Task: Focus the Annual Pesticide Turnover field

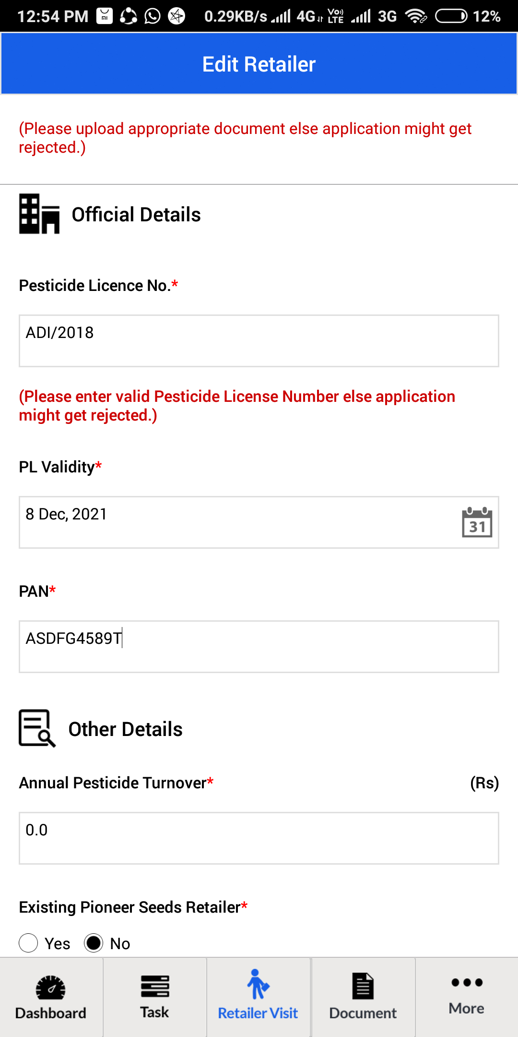Action: coord(259,838)
